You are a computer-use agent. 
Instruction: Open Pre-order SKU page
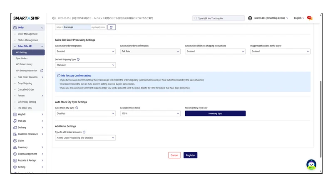(x=25, y=108)
